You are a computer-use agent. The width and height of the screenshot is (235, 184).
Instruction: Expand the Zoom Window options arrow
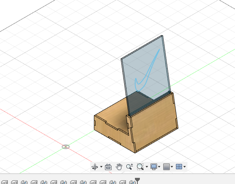click(147, 167)
